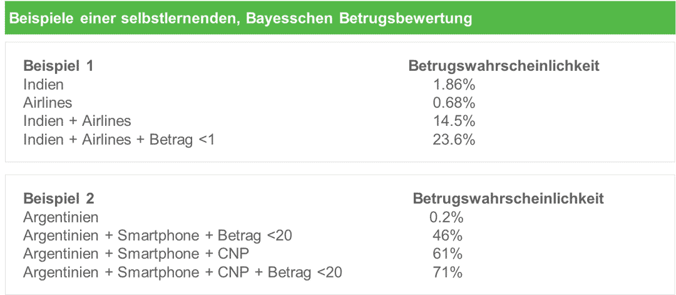Image resolution: width=676 pixels, height=295 pixels.
Task: Click the 71% probability value
Action: pyautogui.click(x=448, y=272)
